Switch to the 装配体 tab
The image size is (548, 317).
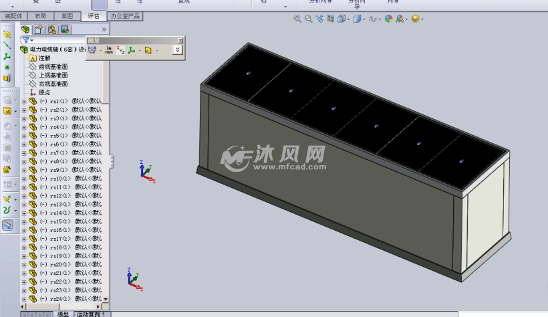[x=13, y=16]
